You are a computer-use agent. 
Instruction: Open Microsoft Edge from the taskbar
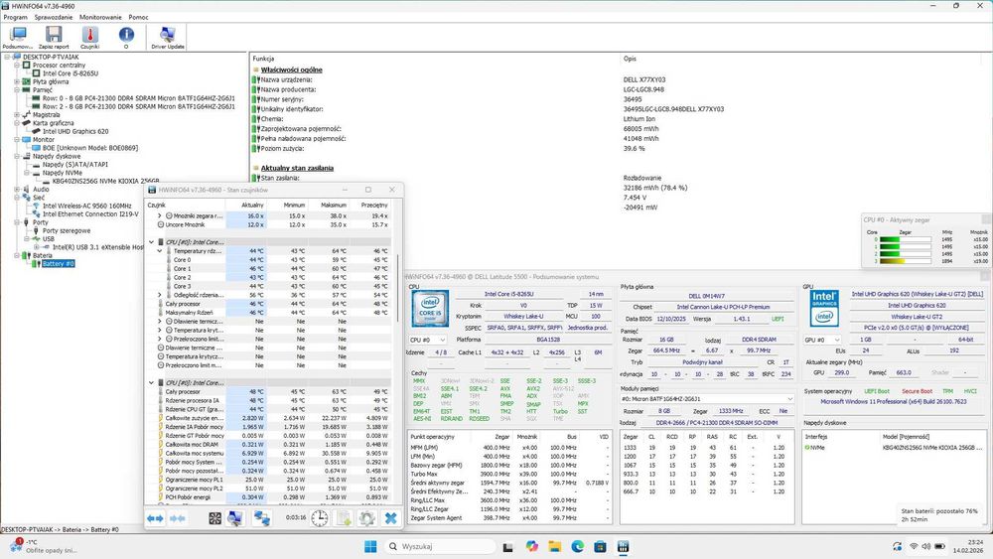(578, 546)
